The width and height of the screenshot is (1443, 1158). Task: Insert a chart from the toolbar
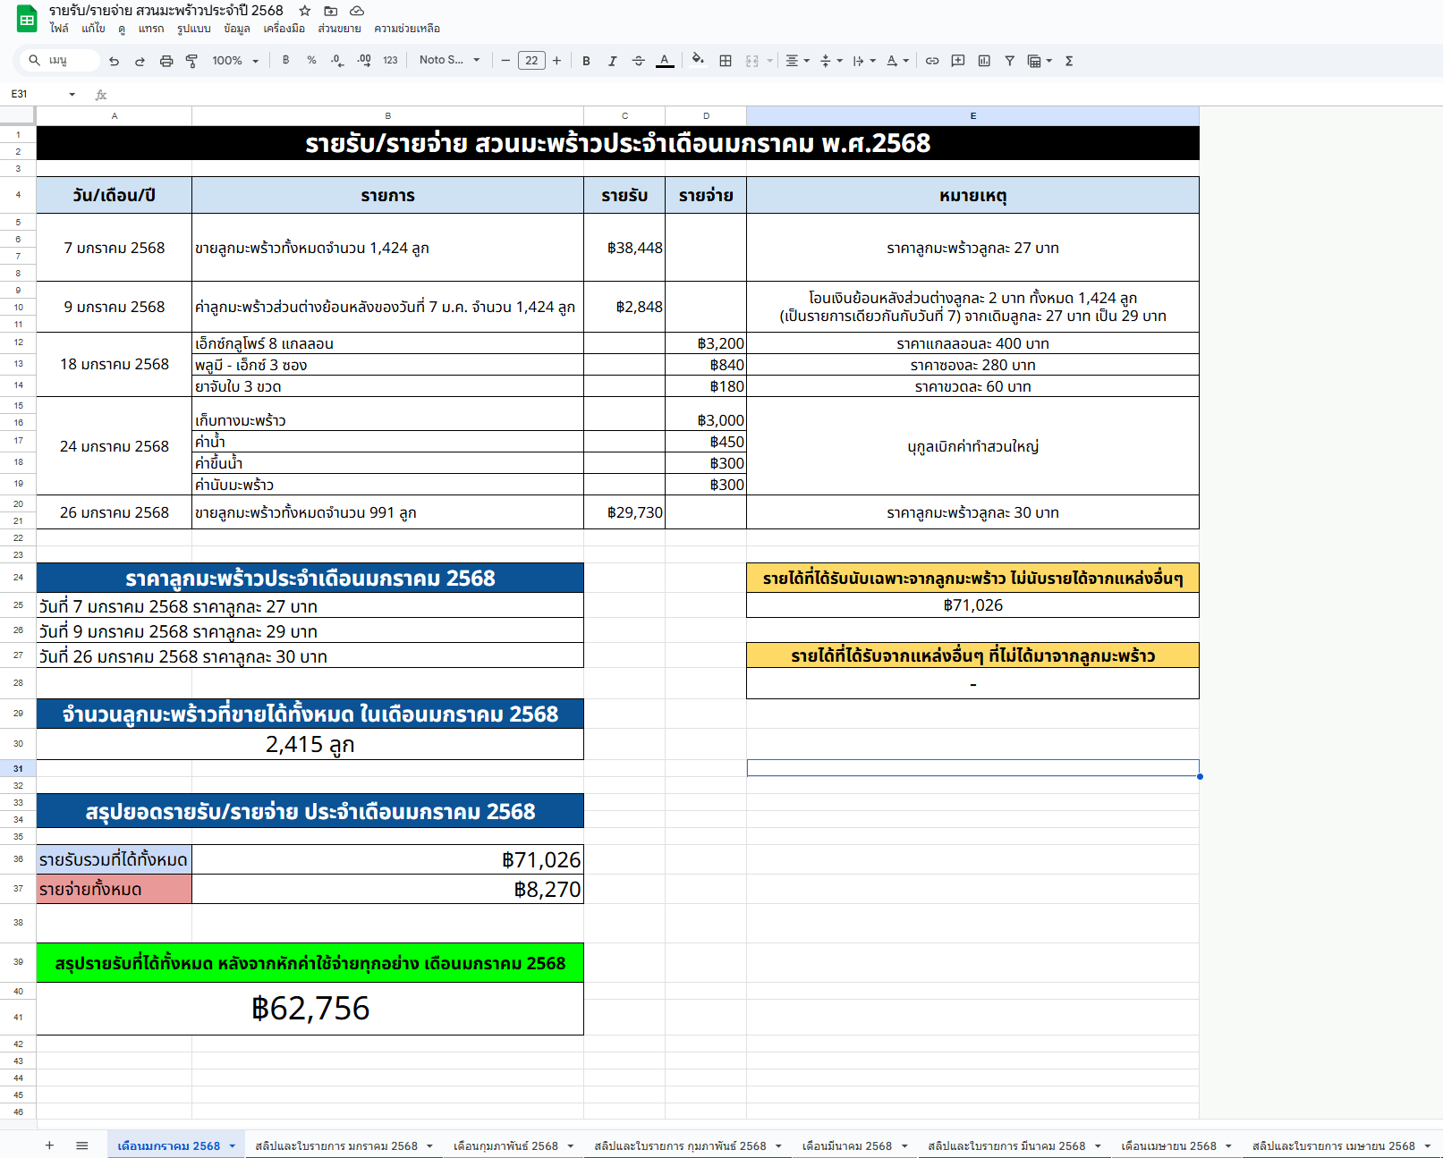pos(984,61)
